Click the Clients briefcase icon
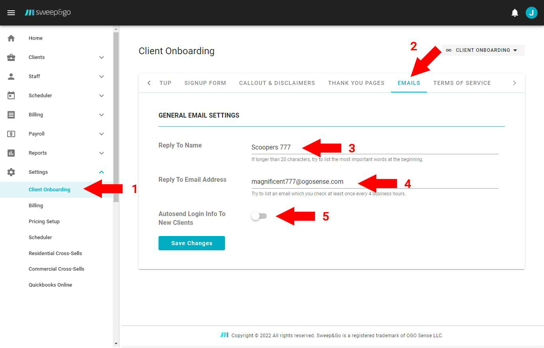 pos(11,57)
